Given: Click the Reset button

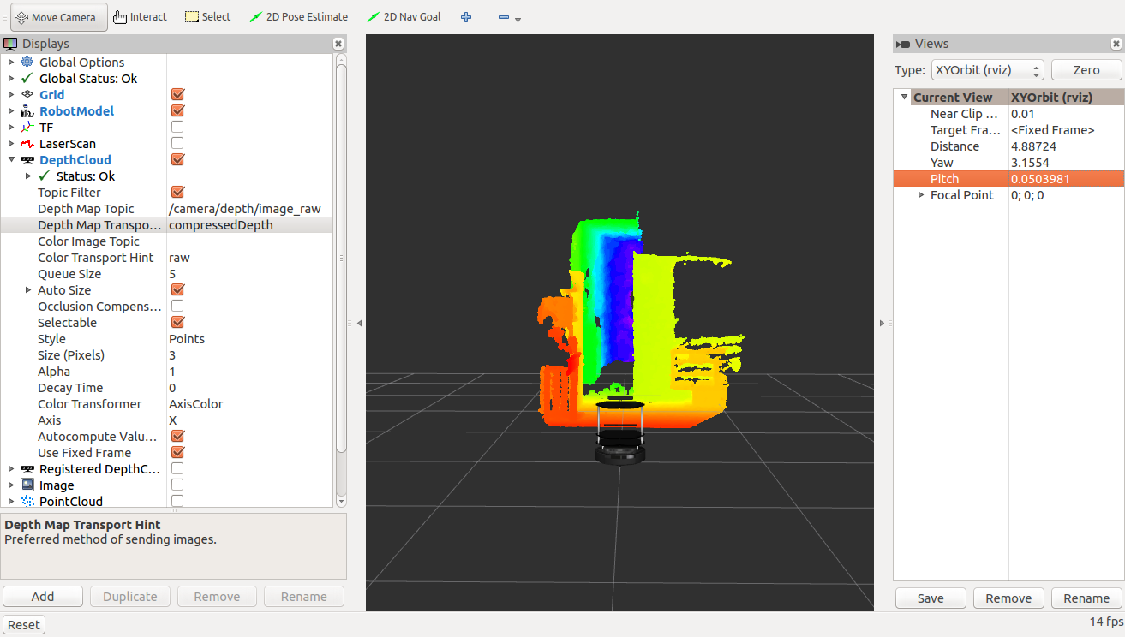Looking at the screenshot, I should tap(24, 625).
